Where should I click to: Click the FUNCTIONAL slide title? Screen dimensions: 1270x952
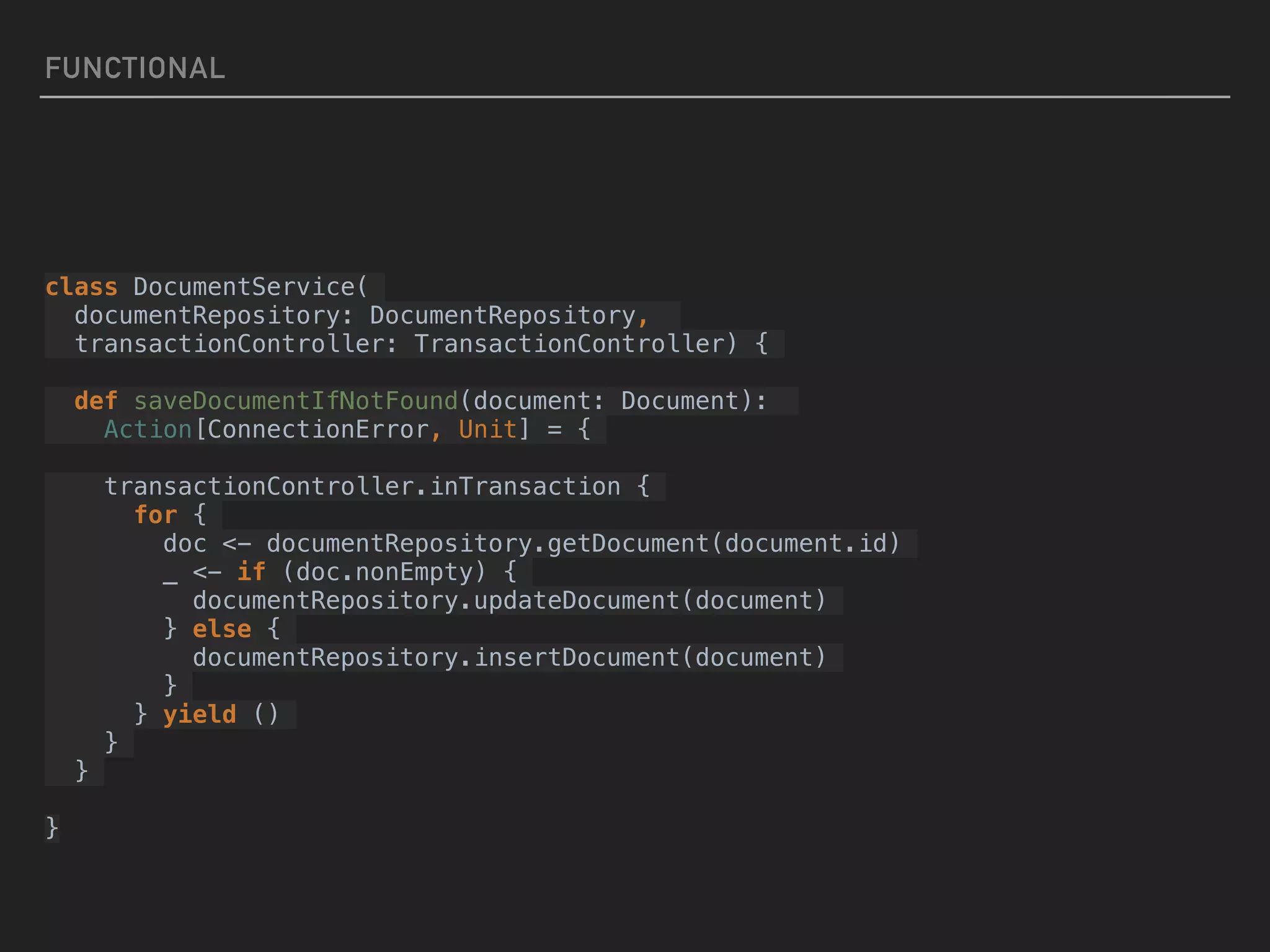click(135, 68)
